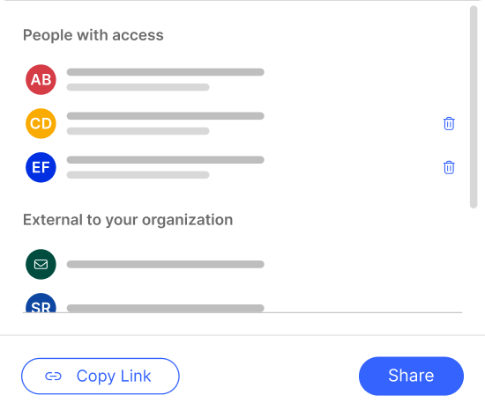The image size is (485, 417).
Task: Delete EF user's access via trash icon
Action: coord(449,168)
